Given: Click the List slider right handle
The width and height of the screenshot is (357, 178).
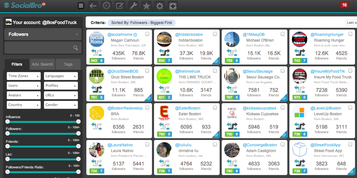Looking at the screenshot, I should [x=78, y=159].
